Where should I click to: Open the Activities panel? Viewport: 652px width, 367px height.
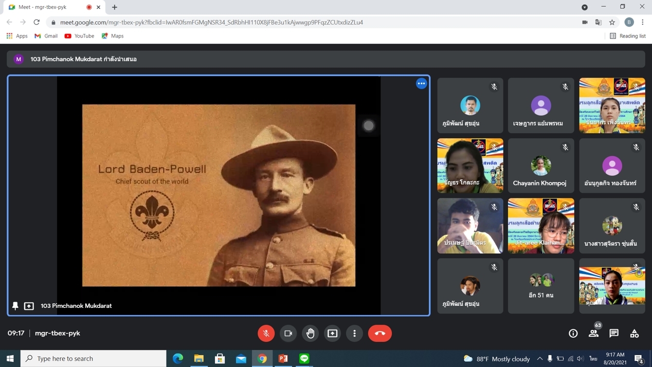point(635,333)
